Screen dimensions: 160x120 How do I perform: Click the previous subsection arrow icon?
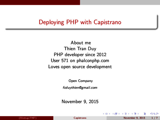click(x=123, y=114)
